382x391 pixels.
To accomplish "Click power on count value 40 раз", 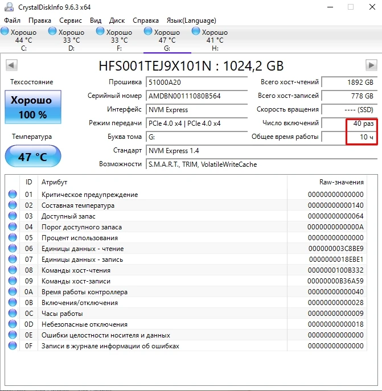I will pyautogui.click(x=350, y=124).
